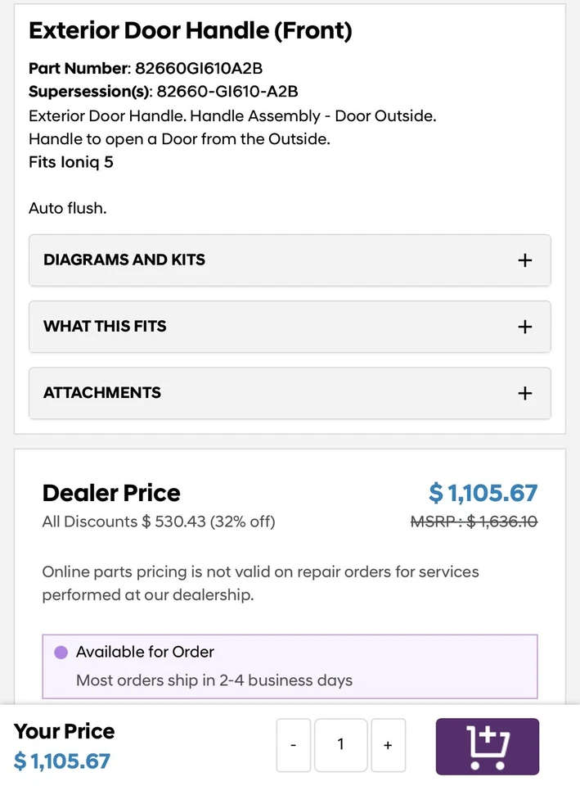The height and width of the screenshot is (786, 580).
Task: Increase quantity with the plus button
Action: [388, 745]
